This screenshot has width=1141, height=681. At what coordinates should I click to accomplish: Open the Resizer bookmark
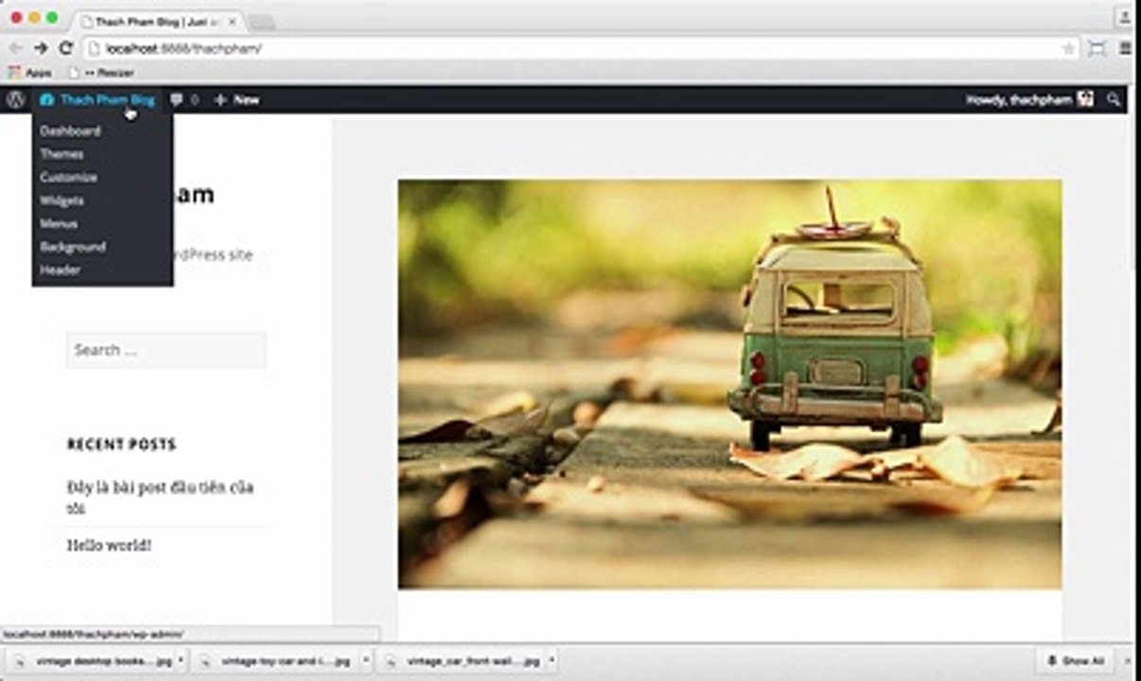point(101,72)
